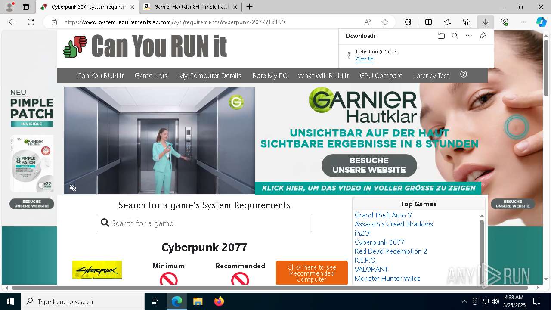Open Monster Hunter Wilds link

pyautogui.click(x=387, y=278)
